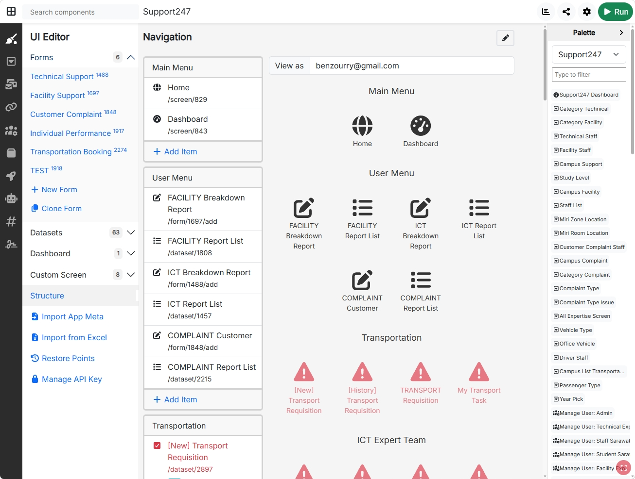Screen dimensions: 635x479
Task: Click the Dashboard icon in preview
Action: point(421,126)
